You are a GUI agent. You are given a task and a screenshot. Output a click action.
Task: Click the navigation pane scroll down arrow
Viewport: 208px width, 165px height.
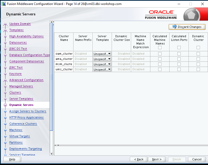[x=51, y=154]
